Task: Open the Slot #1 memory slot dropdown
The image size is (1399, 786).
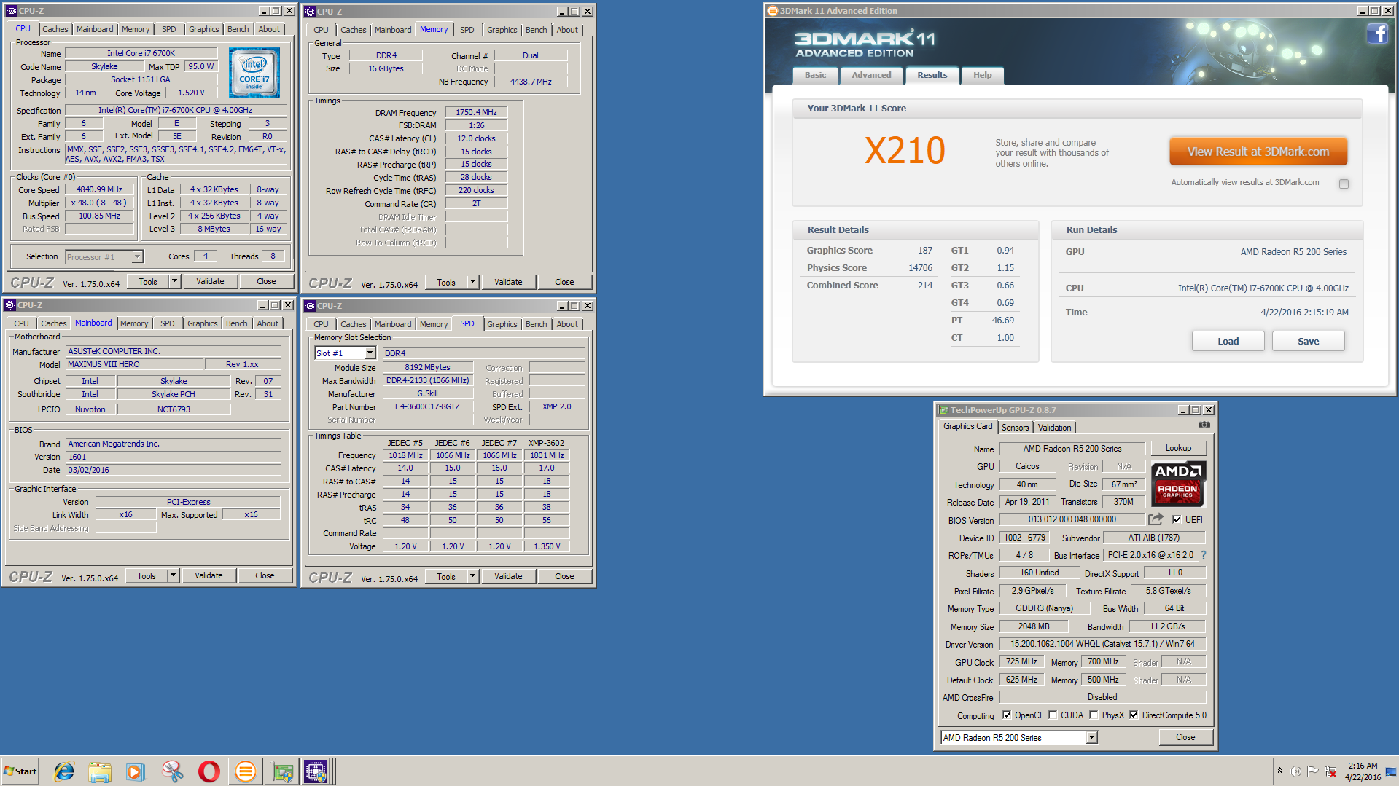Action: [x=370, y=353]
